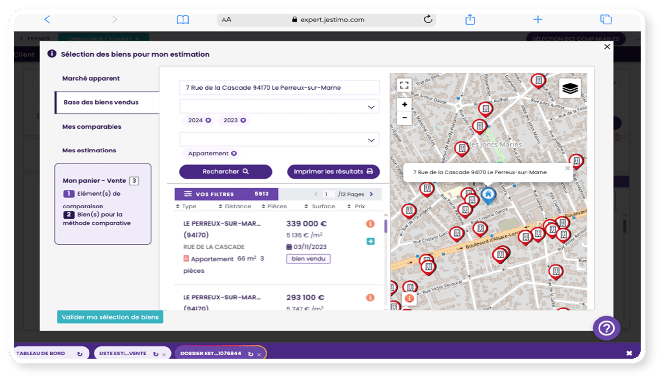Viewport: 664px width, 382px height.
Task: Open the property type dropdown
Action: tap(371, 140)
